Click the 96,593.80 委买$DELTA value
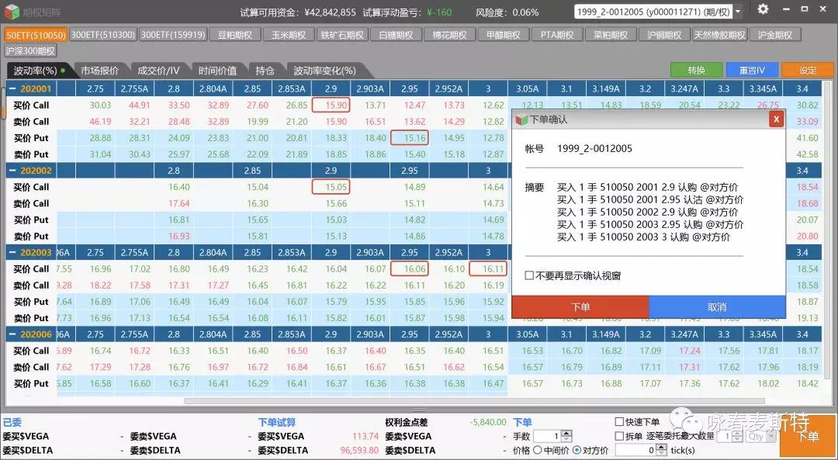838x460 pixels. tap(359, 451)
